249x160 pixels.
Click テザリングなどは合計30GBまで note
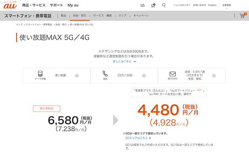124,52
